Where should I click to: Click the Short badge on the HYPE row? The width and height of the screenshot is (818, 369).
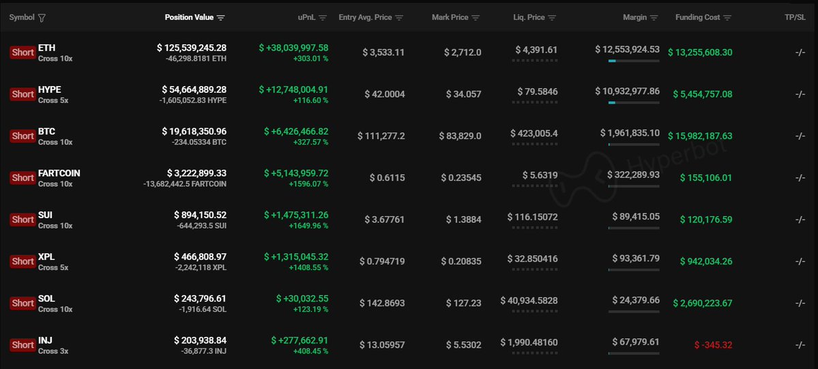point(23,95)
